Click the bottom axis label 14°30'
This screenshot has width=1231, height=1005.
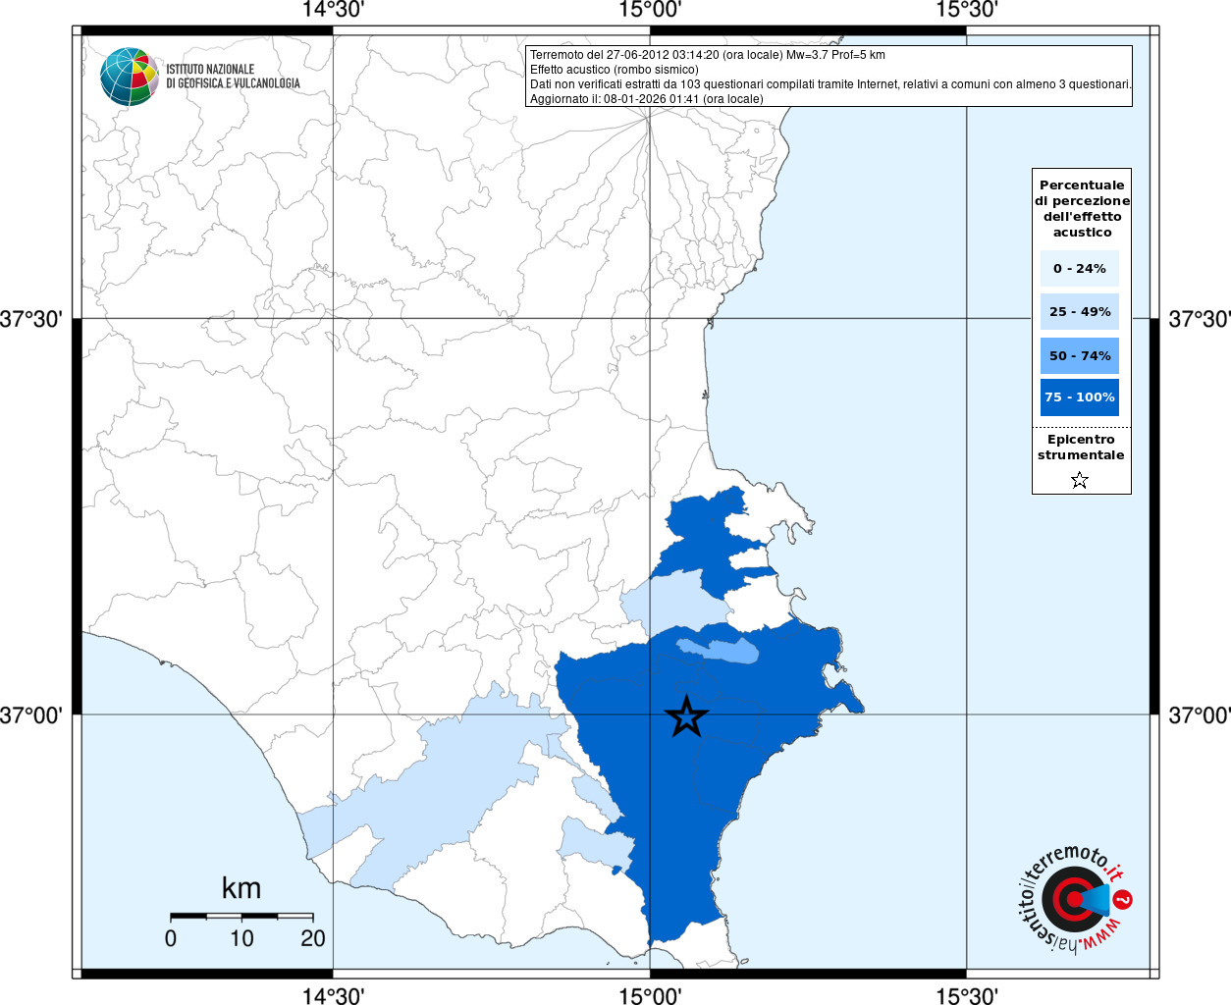[333, 996]
